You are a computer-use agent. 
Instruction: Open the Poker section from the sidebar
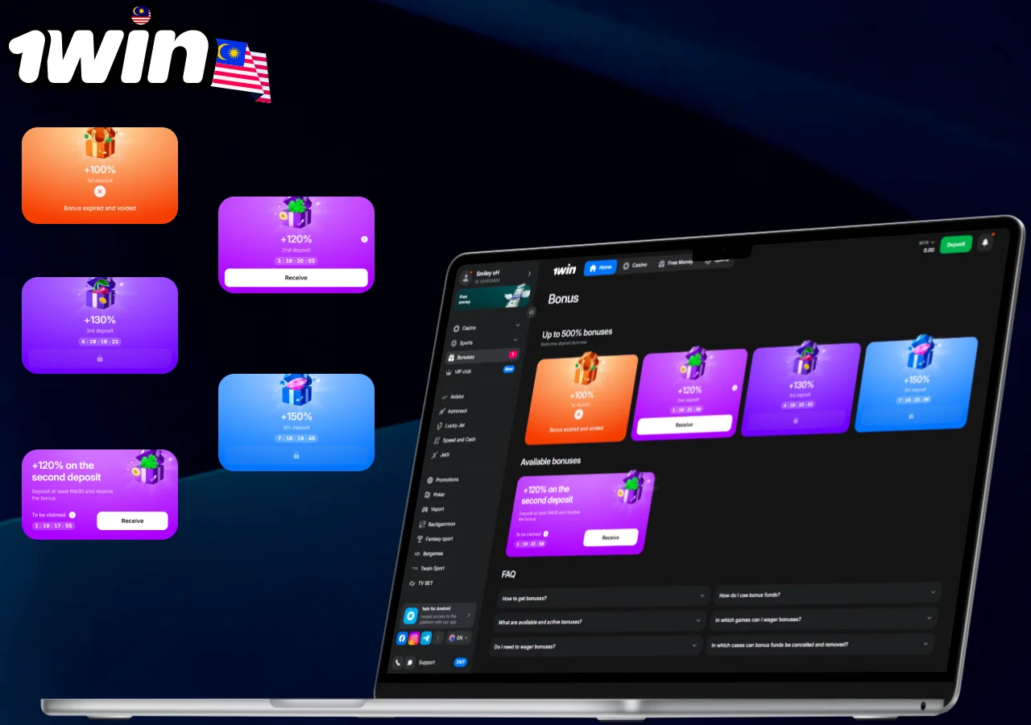click(440, 495)
